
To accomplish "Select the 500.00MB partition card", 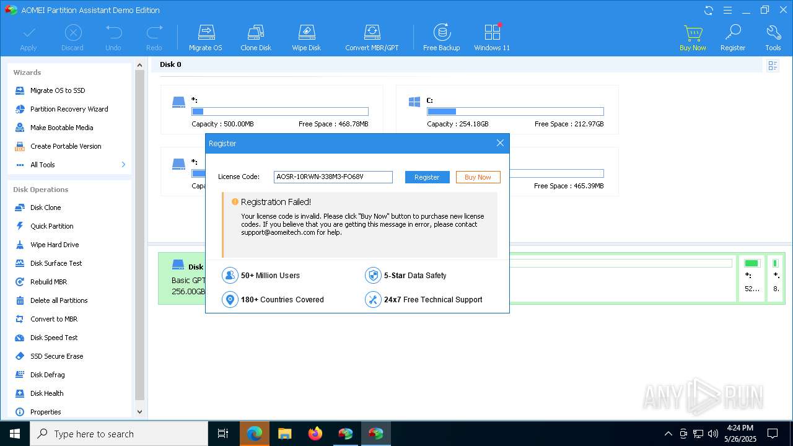I will click(271, 110).
